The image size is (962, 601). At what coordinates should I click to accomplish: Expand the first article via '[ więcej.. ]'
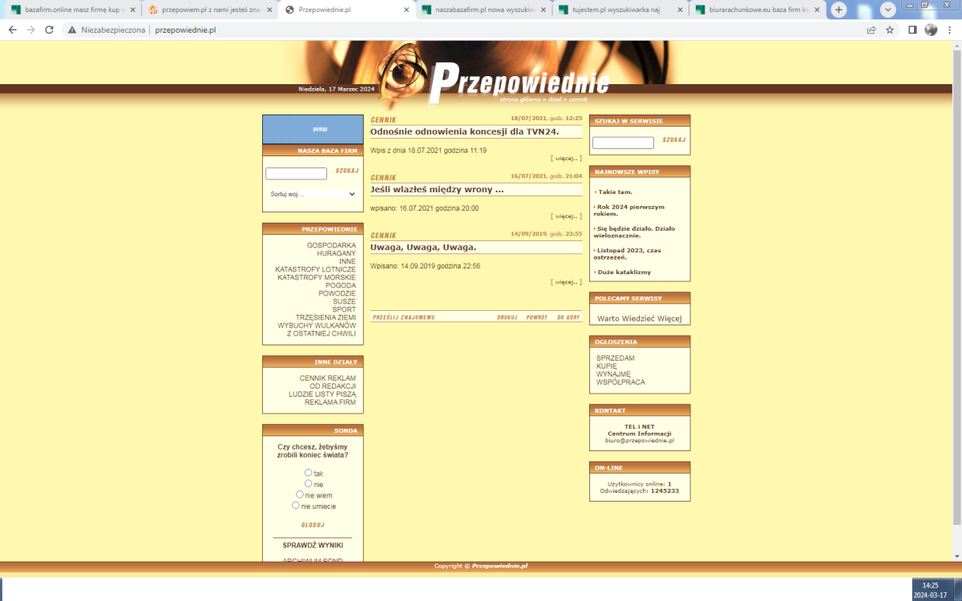[x=566, y=158]
